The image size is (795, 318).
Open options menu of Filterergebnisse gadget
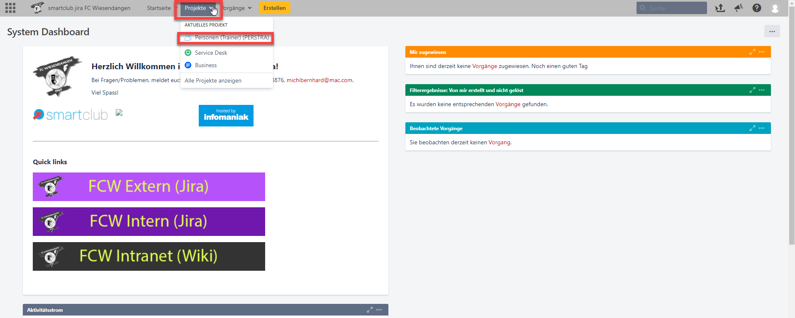[x=761, y=90]
